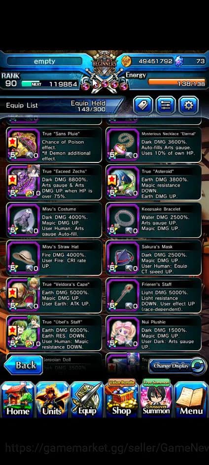
Task: Tap the purple crystal gem currency icon
Action: (x=178, y=61)
